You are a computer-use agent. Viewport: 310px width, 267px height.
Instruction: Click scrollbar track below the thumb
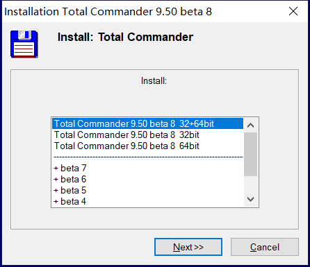[x=250, y=184]
